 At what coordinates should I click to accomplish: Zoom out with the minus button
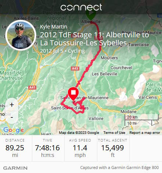pyautogui.click(x=12, y=117)
